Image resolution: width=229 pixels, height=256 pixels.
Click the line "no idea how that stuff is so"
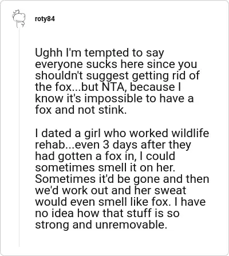coord(107,213)
